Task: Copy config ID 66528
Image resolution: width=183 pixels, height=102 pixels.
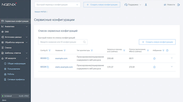Action: tap(48, 67)
